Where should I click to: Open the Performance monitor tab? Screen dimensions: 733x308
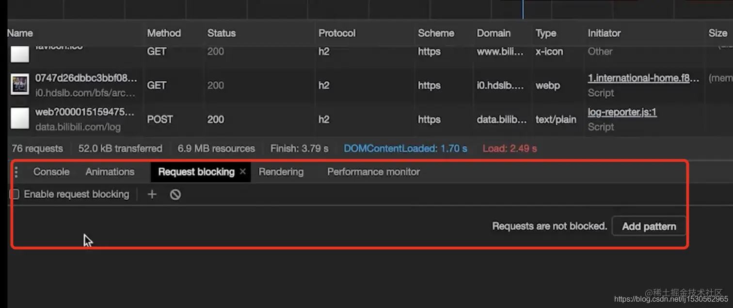pos(373,172)
